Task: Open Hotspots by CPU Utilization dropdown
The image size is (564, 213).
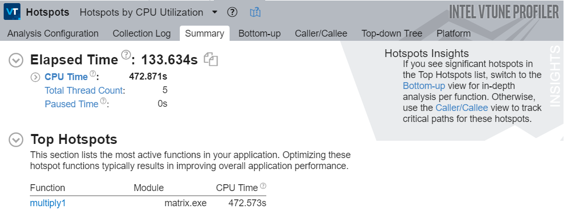Action: click(215, 12)
